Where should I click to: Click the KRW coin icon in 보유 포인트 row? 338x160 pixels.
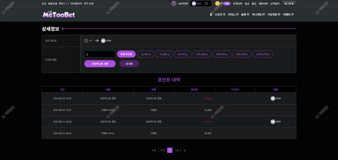coord(103,41)
